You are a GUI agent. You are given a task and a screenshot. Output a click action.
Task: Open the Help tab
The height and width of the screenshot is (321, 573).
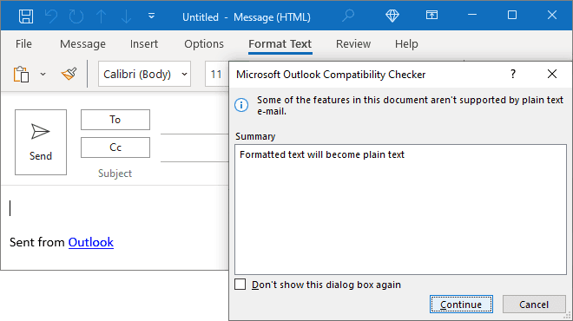(x=406, y=44)
